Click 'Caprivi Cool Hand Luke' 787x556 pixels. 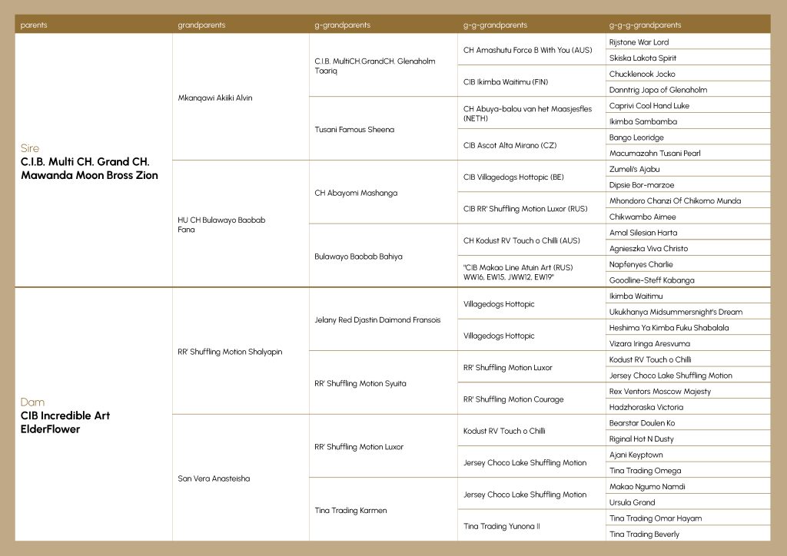649,106
